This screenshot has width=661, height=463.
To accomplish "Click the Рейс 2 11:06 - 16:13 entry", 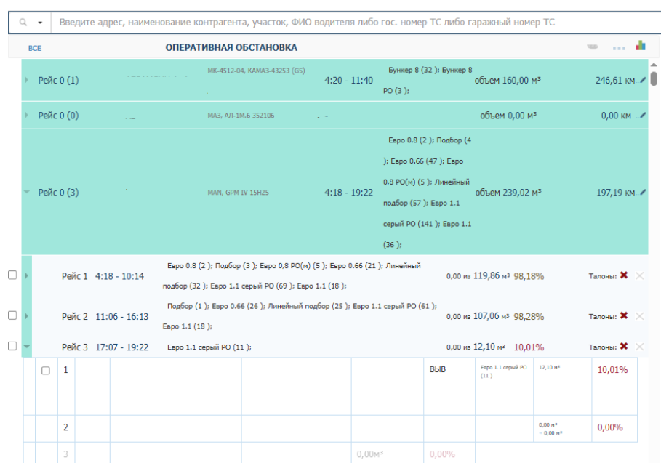I will pos(105,316).
